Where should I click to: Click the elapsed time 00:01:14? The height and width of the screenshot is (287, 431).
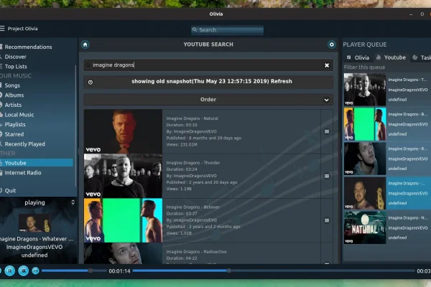point(119,271)
